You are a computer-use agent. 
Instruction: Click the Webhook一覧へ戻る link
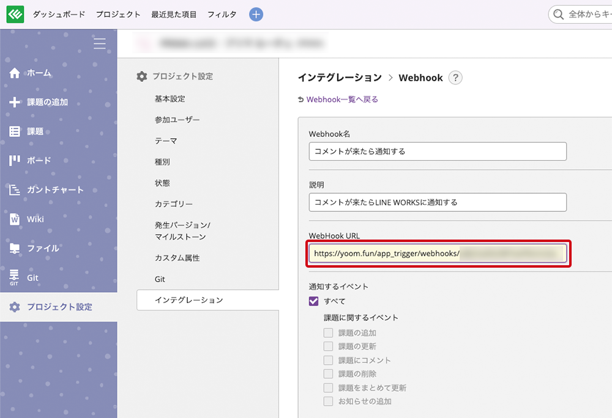tap(341, 100)
